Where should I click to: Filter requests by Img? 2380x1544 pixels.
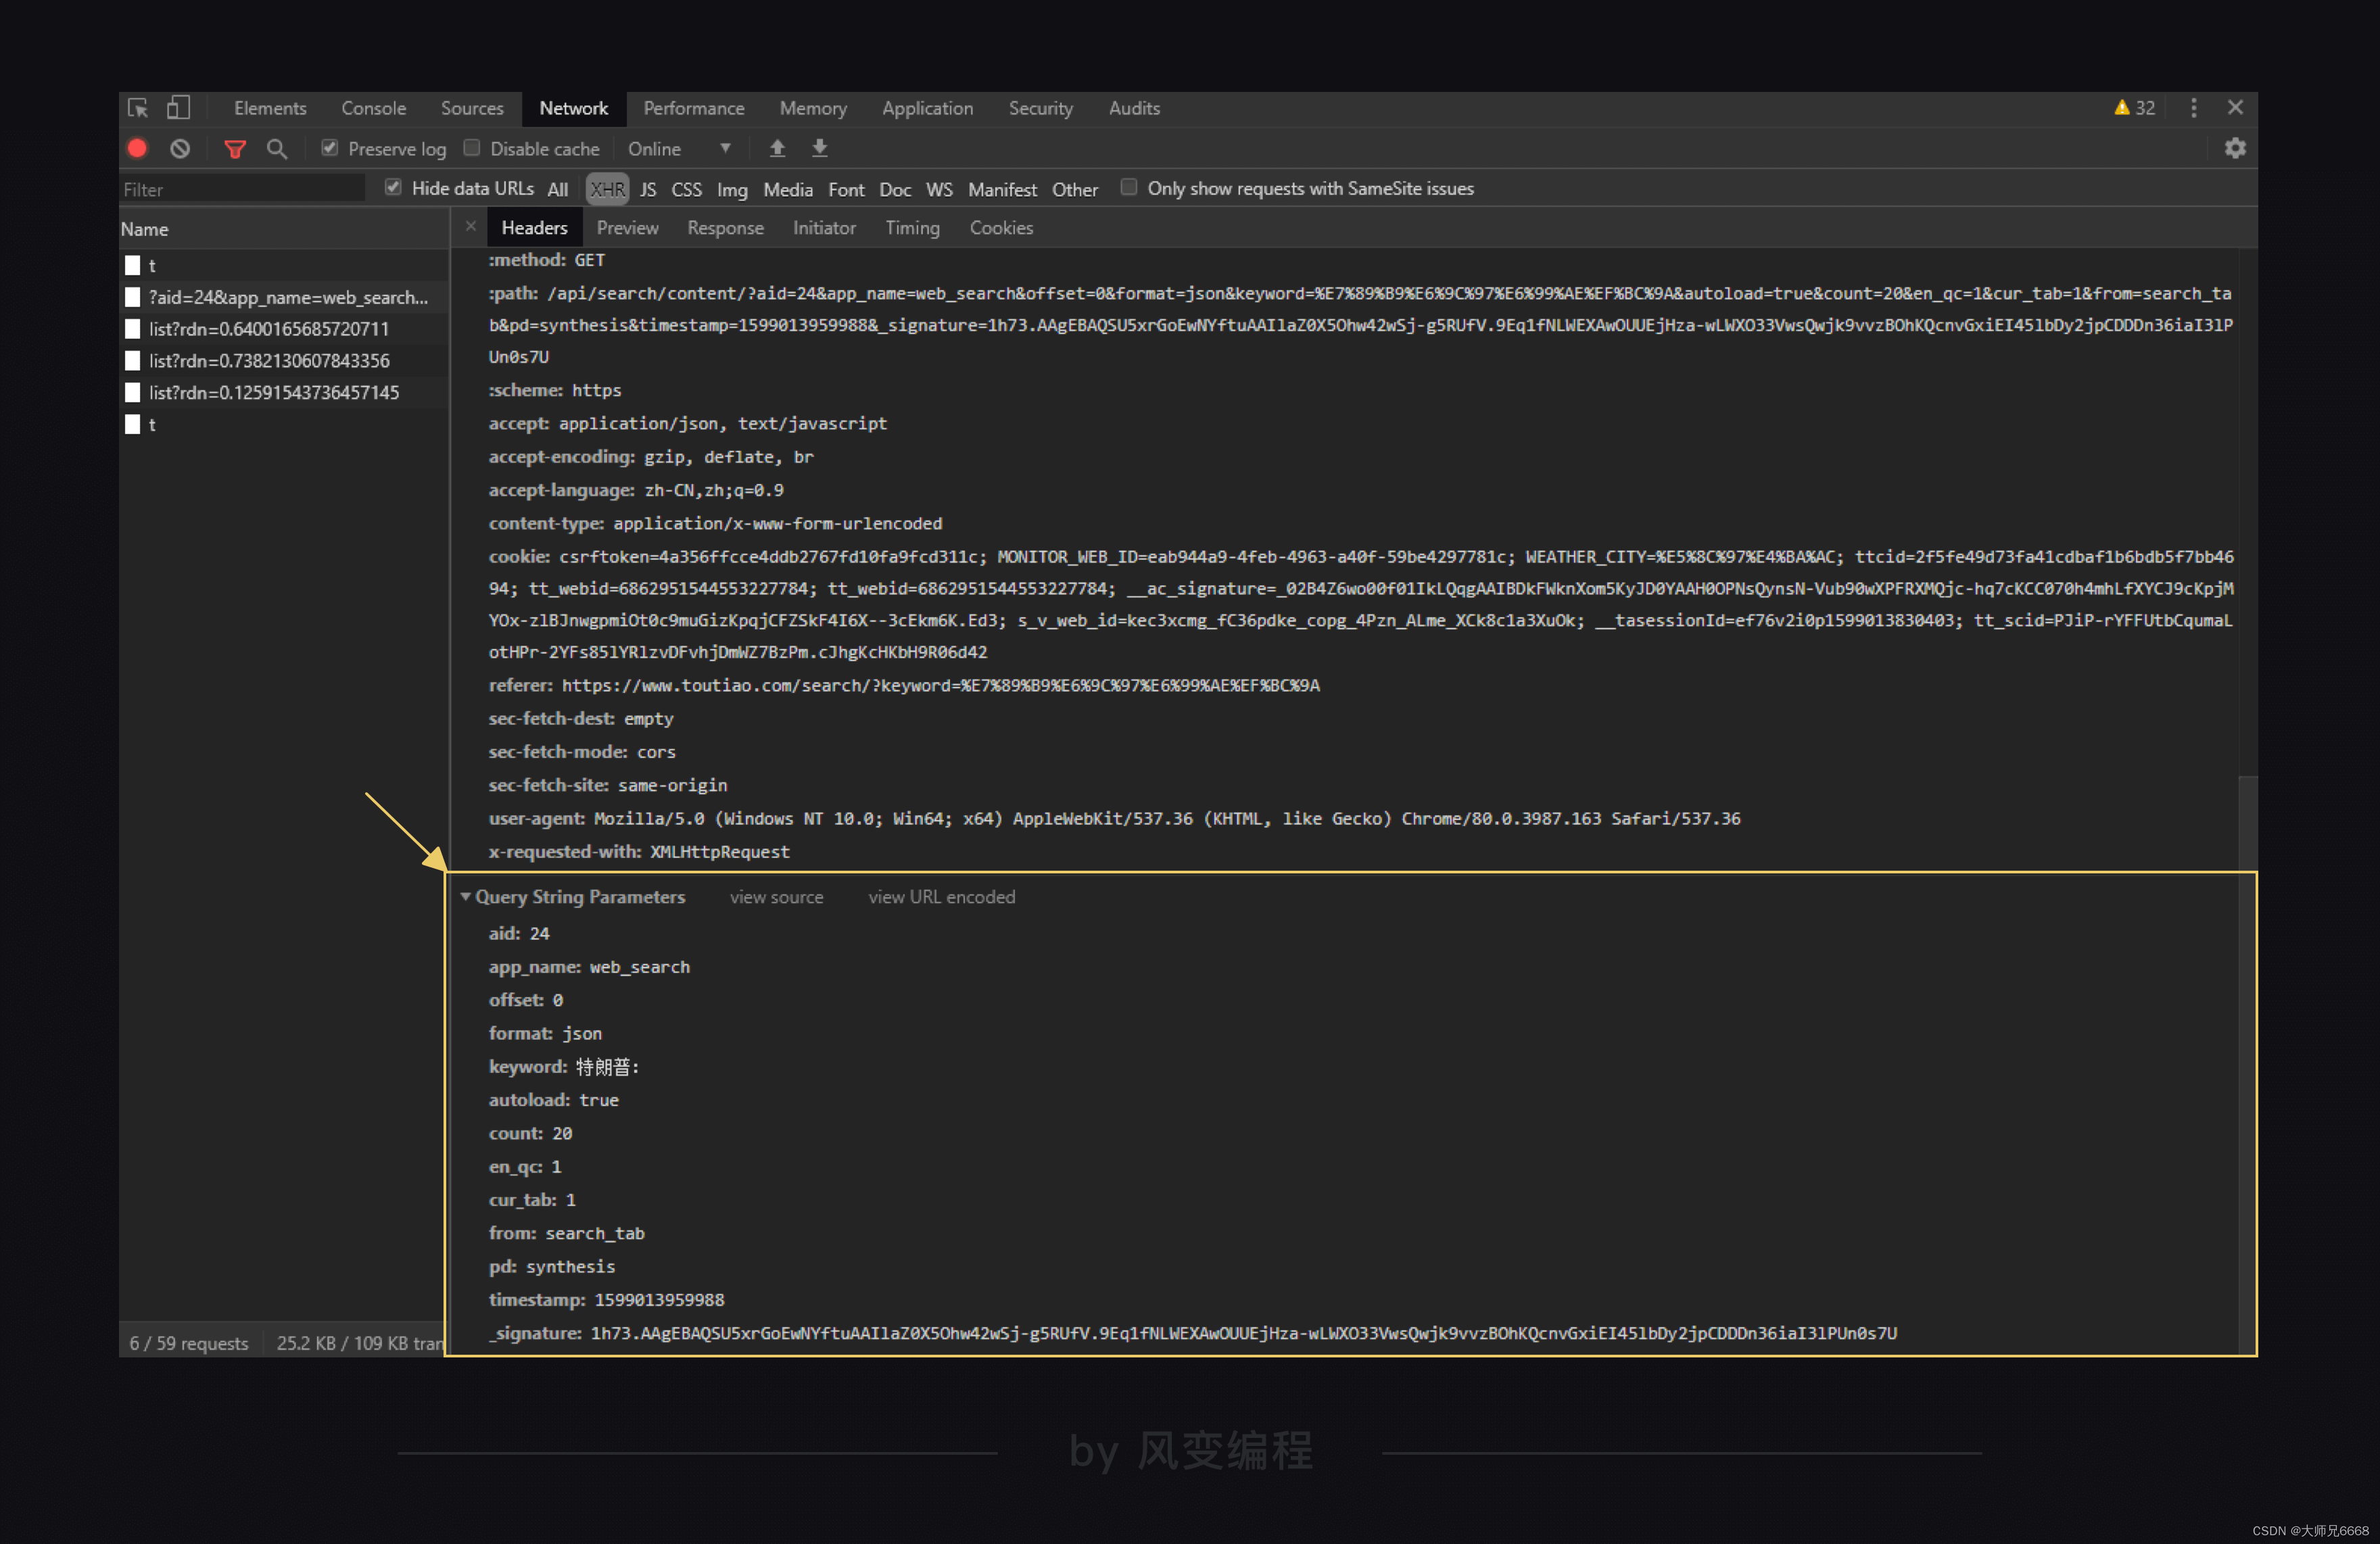[732, 189]
